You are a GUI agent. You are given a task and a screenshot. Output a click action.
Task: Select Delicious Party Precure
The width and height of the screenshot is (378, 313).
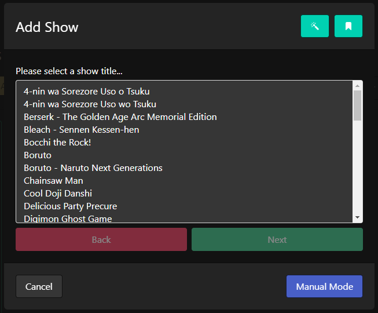[x=184, y=206]
